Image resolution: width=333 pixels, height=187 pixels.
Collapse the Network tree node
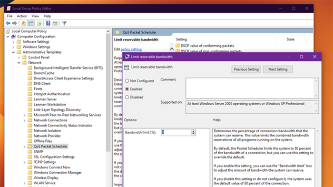coord(19,63)
